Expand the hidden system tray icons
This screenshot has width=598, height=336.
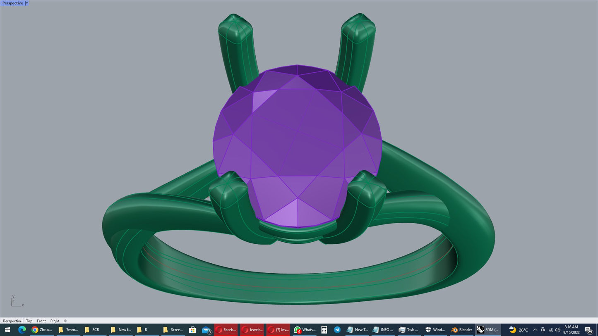tap(535, 330)
